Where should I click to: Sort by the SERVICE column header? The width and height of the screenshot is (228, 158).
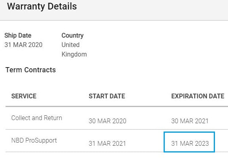click(24, 96)
